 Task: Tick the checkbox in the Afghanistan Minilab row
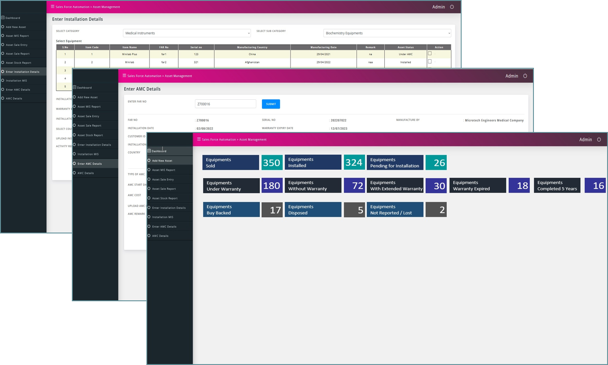pyautogui.click(x=430, y=62)
